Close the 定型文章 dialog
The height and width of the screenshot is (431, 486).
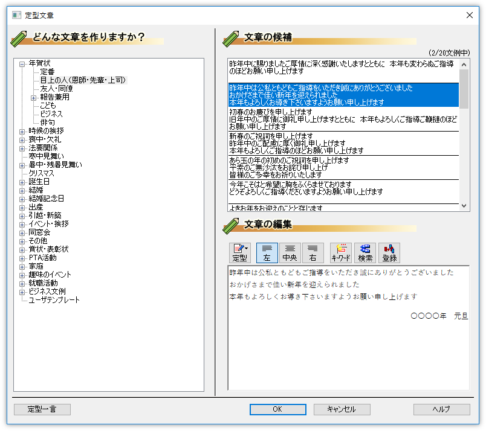(470, 15)
